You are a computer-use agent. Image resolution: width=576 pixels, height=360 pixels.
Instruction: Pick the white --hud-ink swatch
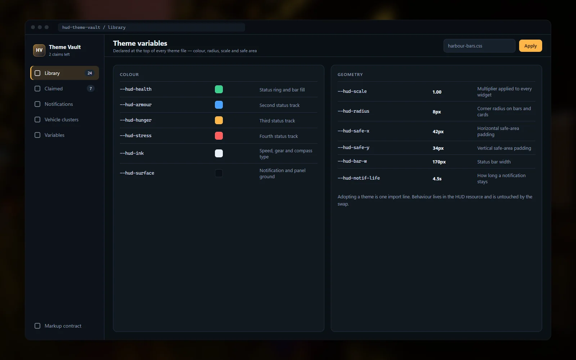pyautogui.click(x=219, y=153)
